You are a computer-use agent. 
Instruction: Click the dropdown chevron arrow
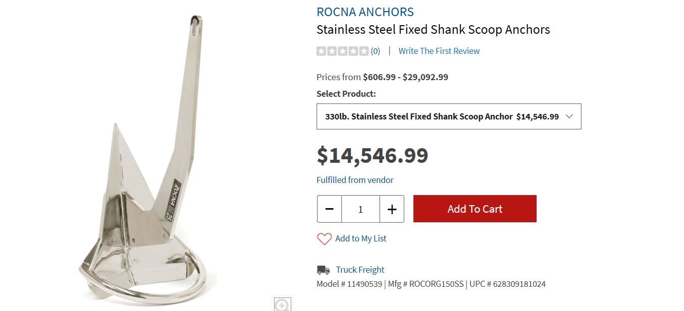(x=569, y=116)
